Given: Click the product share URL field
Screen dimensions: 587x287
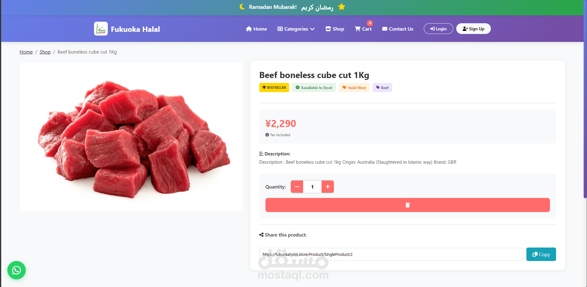Looking at the screenshot, I should coord(391,254).
